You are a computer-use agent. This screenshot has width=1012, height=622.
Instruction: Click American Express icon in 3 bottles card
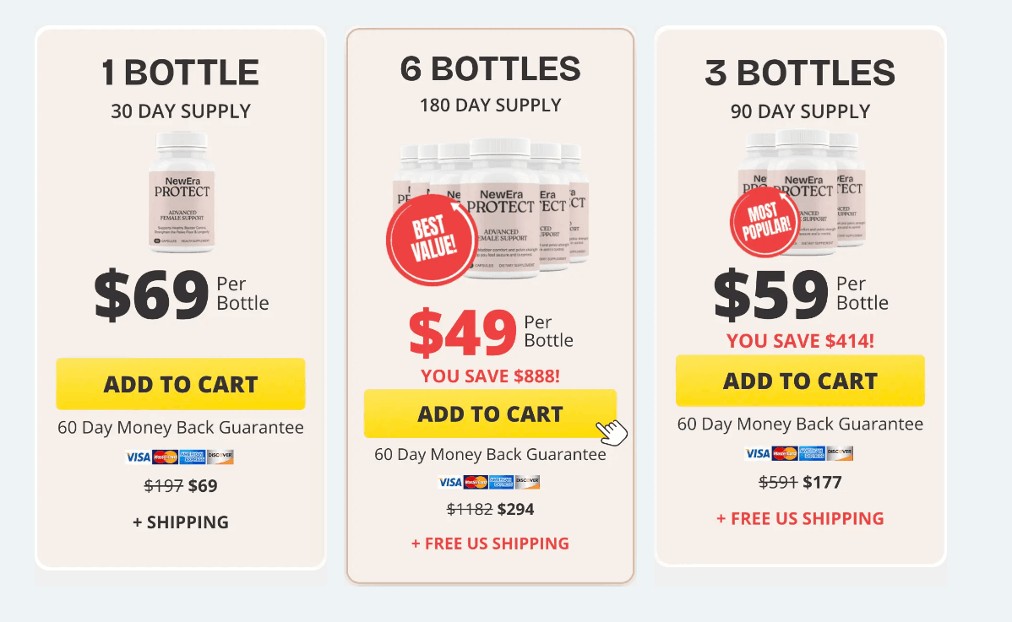812,453
